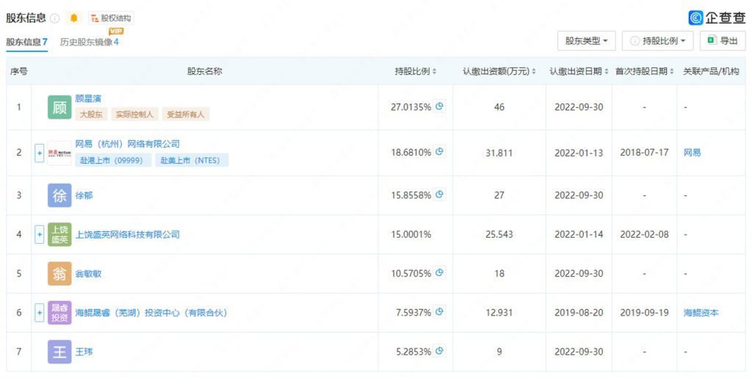Open the 股权结构 equity structure button
This screenshot has height=378, width=752.
(x=112, y=18)
